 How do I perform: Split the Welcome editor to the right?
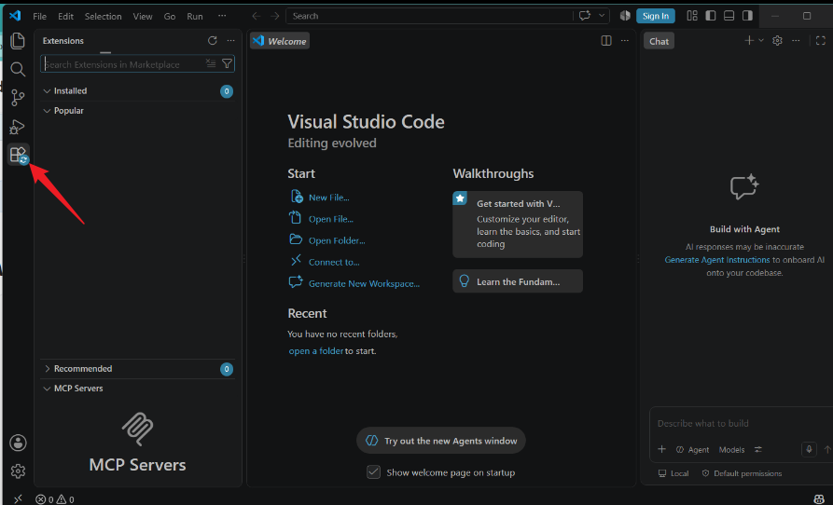click(x=606, y=41)
